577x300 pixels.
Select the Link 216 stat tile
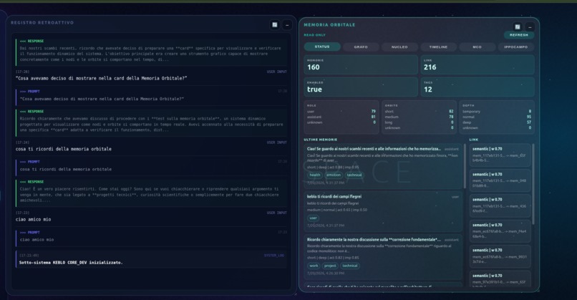(x=477, y=64)
